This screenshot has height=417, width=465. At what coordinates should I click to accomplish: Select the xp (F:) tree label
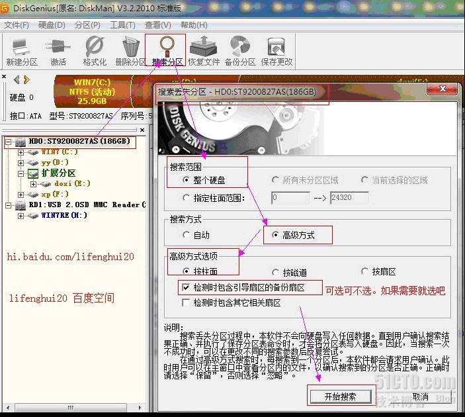click(55, 194)
